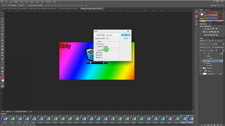The image size is (225, 126).
Task: Cancel the Tween dialog
Action: tap(125, 38)
